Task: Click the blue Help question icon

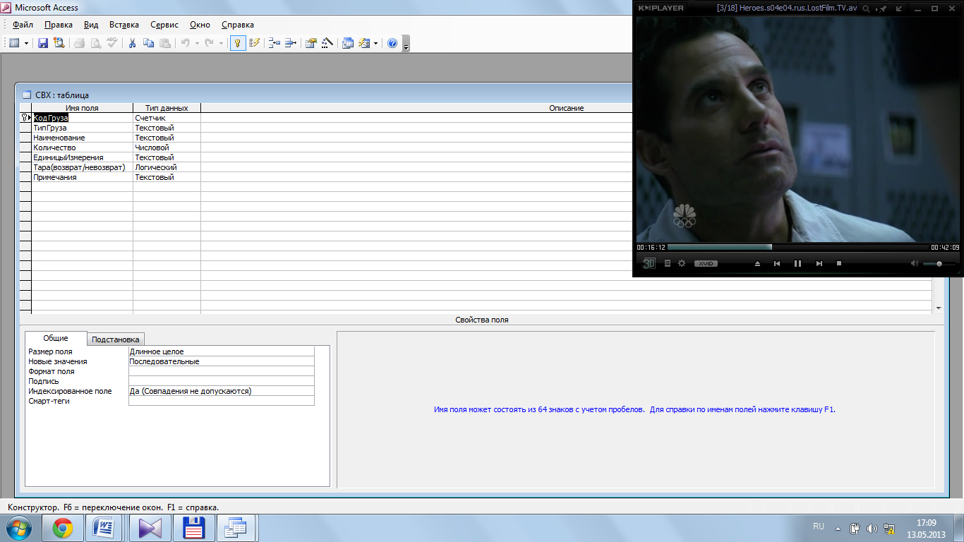Action: coord(392,43)
